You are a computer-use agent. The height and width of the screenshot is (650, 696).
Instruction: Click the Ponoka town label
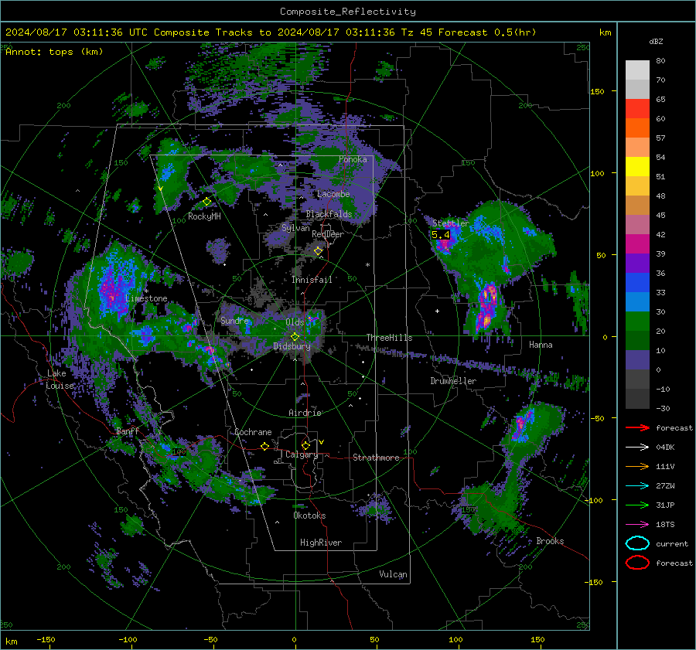353,159
